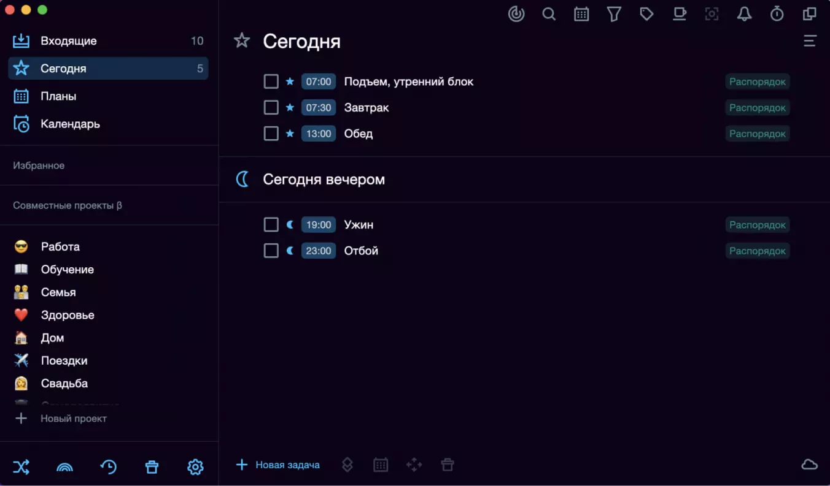Open notifications bell icon
Viewport: 830px width, 486px height.
tap(744, 14)
